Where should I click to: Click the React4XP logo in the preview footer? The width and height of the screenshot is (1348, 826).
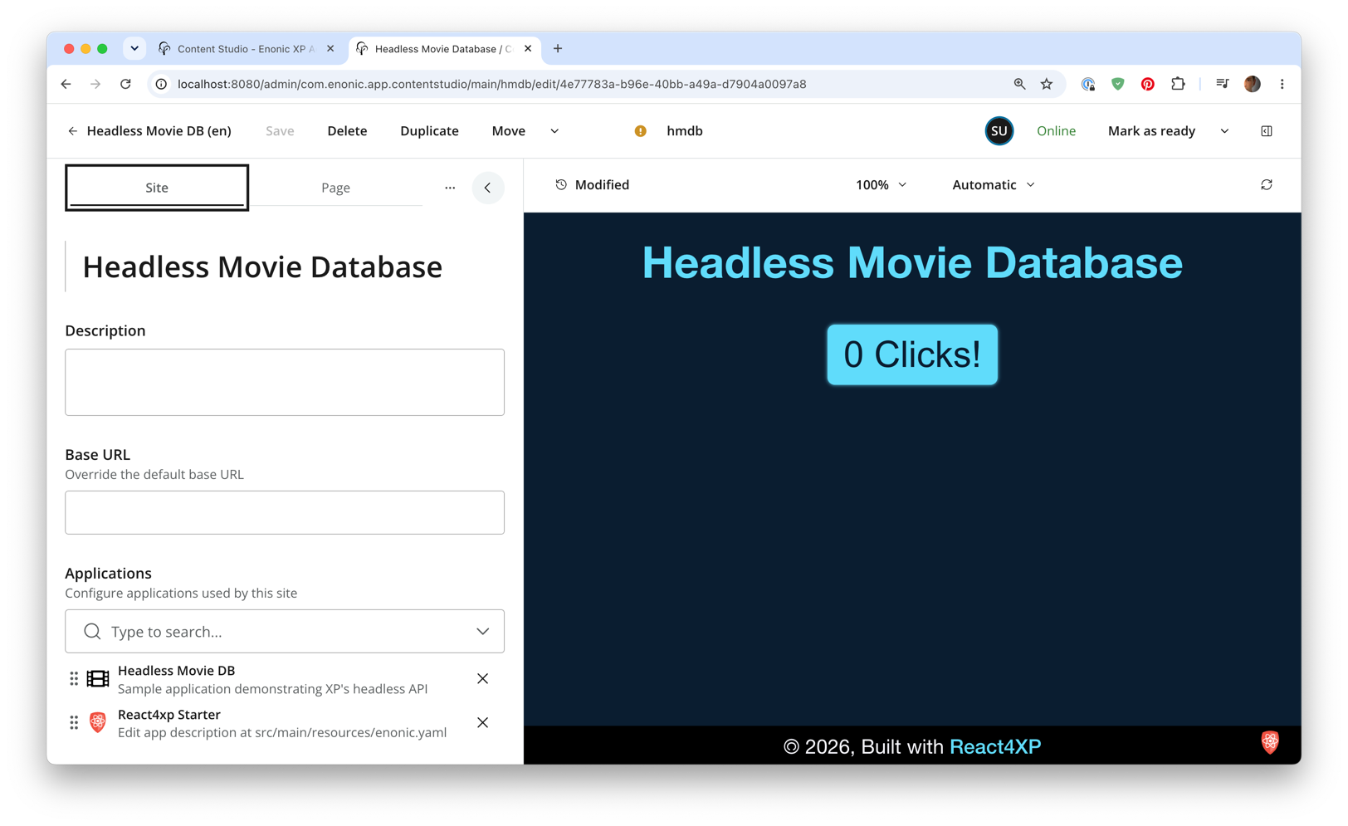1270,742
